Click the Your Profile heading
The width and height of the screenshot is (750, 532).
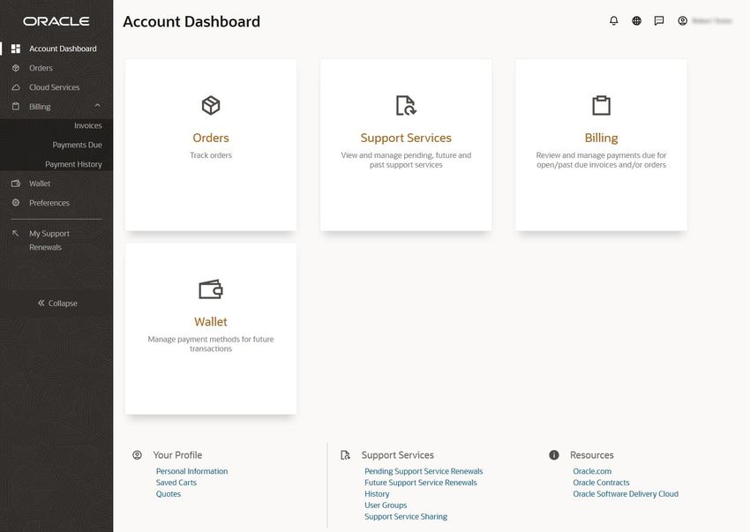[x=177, y=455]
